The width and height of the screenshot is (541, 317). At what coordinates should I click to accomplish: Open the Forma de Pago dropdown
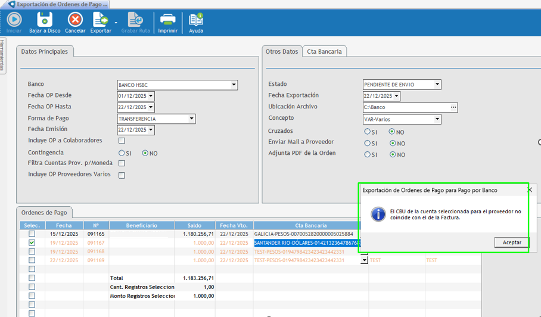click(x=191, y=119)
